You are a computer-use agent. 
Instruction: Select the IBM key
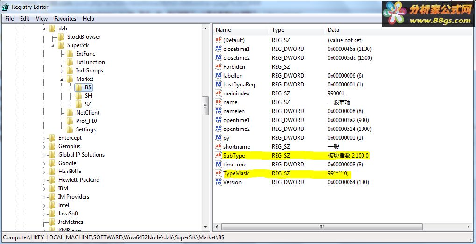point(63,188)
